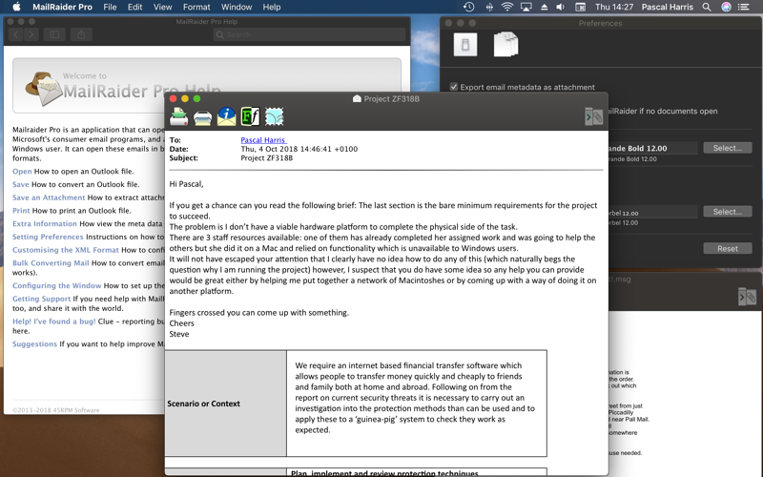Open the File menu
Screen dimensions: 763x477
pos(110,7)
